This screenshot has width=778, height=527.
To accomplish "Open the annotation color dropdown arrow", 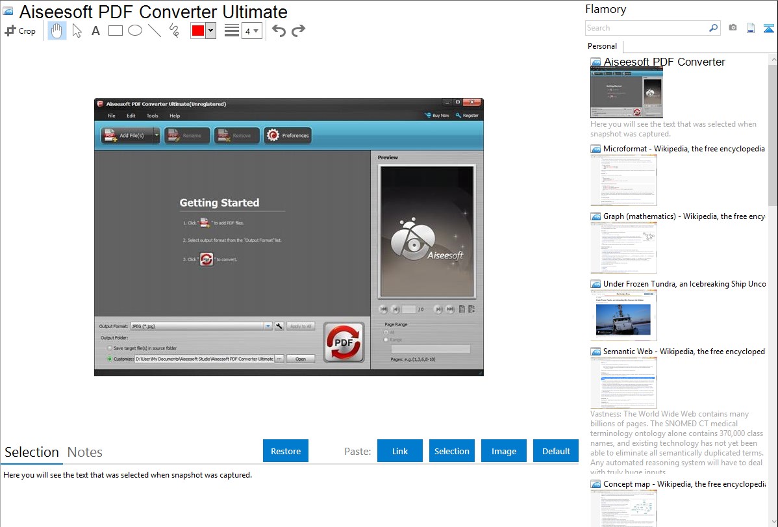I will coord(211,31).
